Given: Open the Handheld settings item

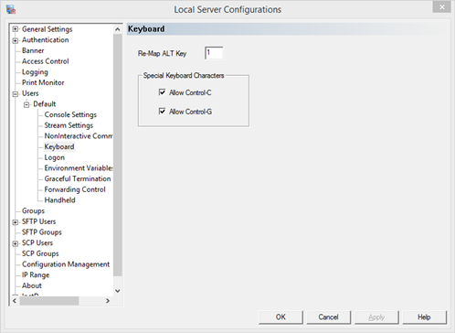Looking at the screenshot, I should click(59, 200).
